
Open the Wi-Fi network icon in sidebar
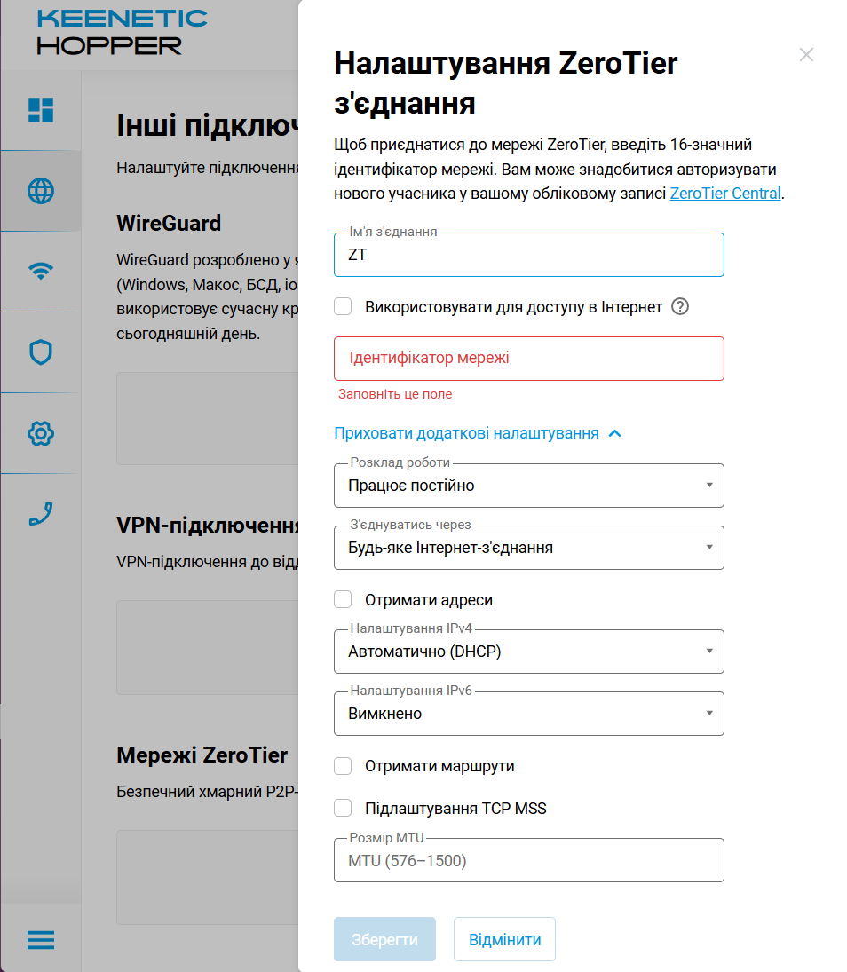tap(41, 272)
